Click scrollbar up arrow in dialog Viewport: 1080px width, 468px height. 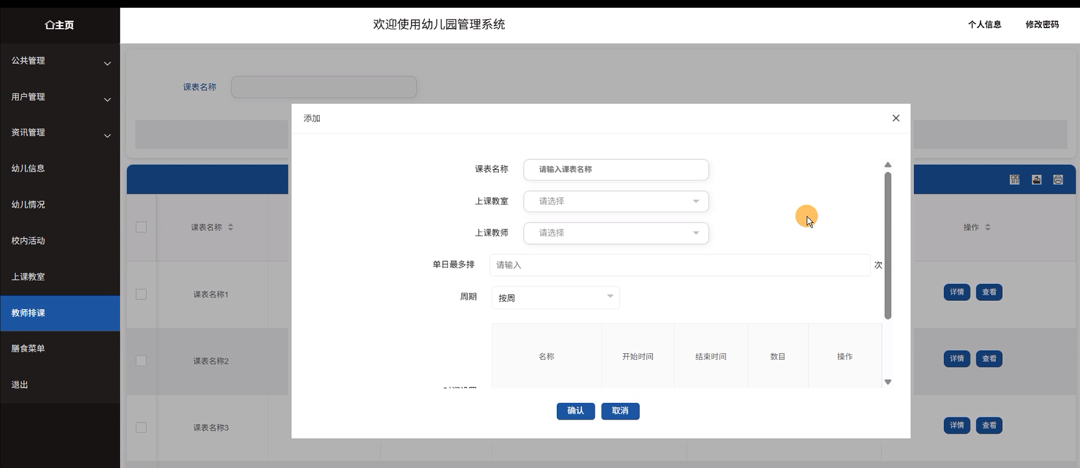[888, 165]
